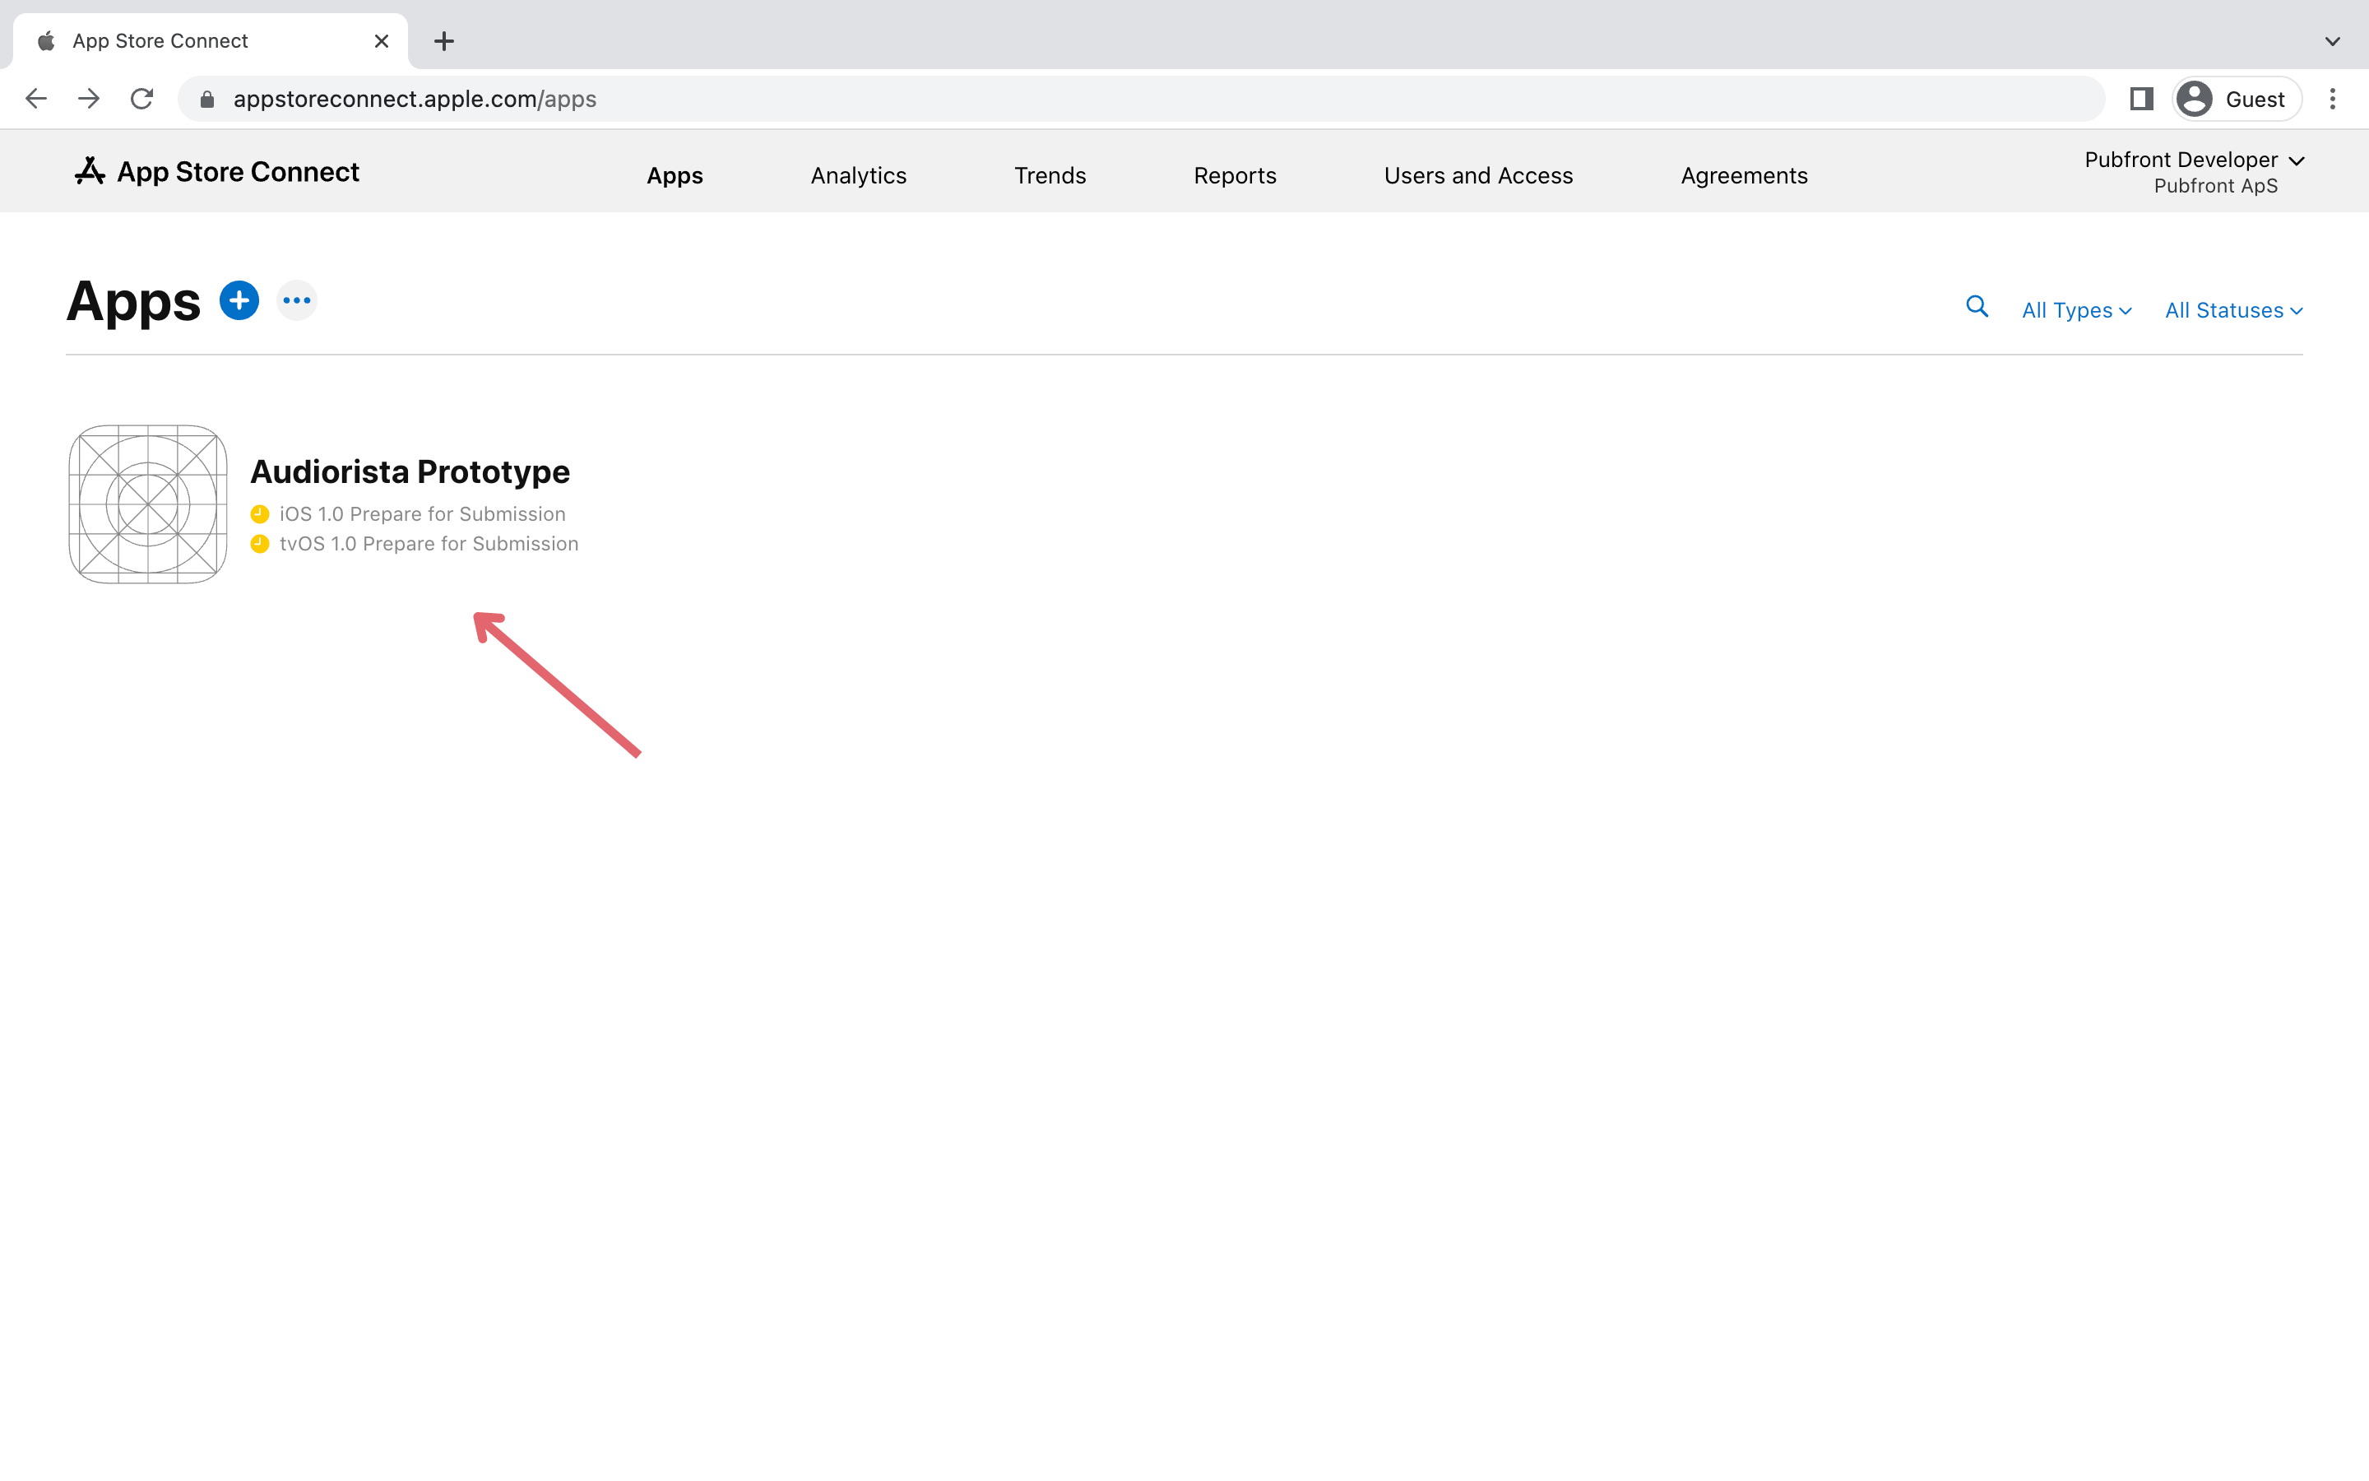Click the address bar URL field
The width and height of the screenshot is (2369, 1481).
tap(1142, 99)
